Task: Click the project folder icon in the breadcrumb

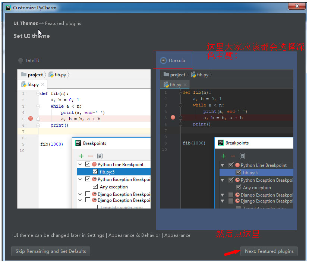Action: (x=23, y=74)
